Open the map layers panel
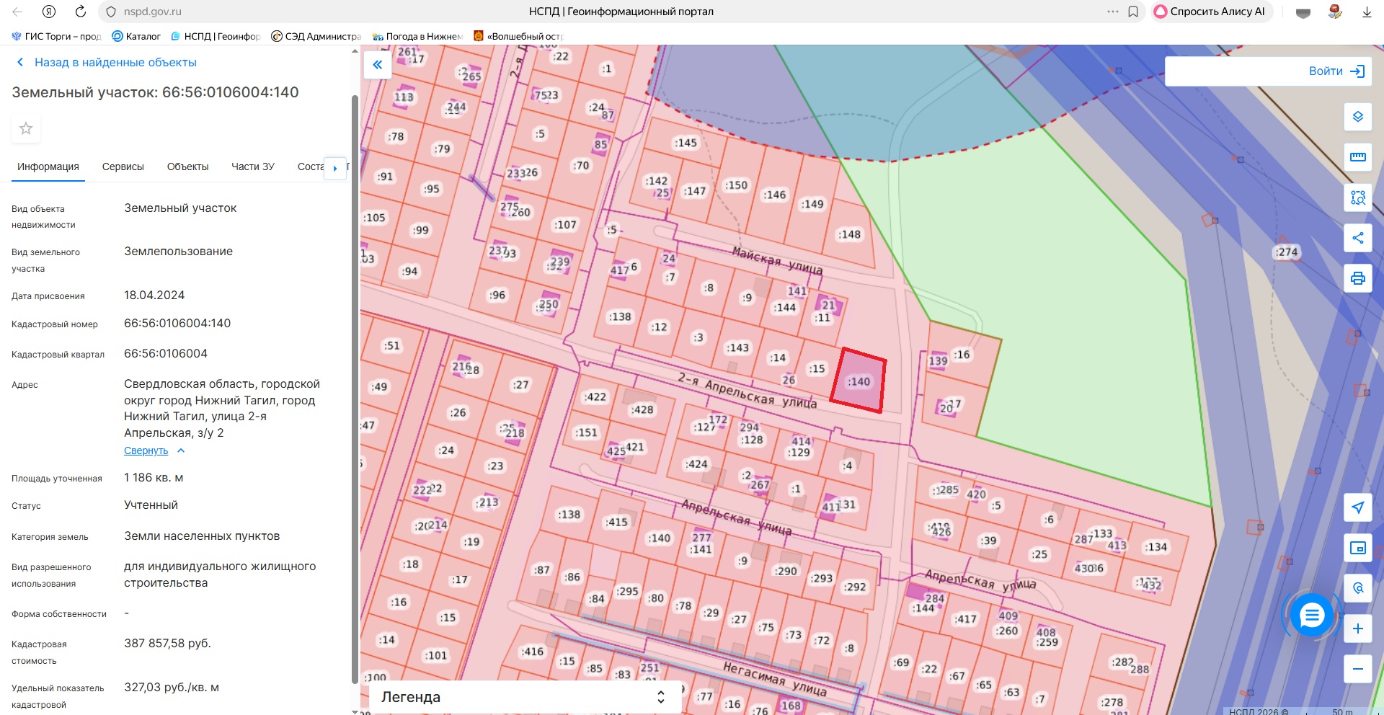 click(1357, 117)
